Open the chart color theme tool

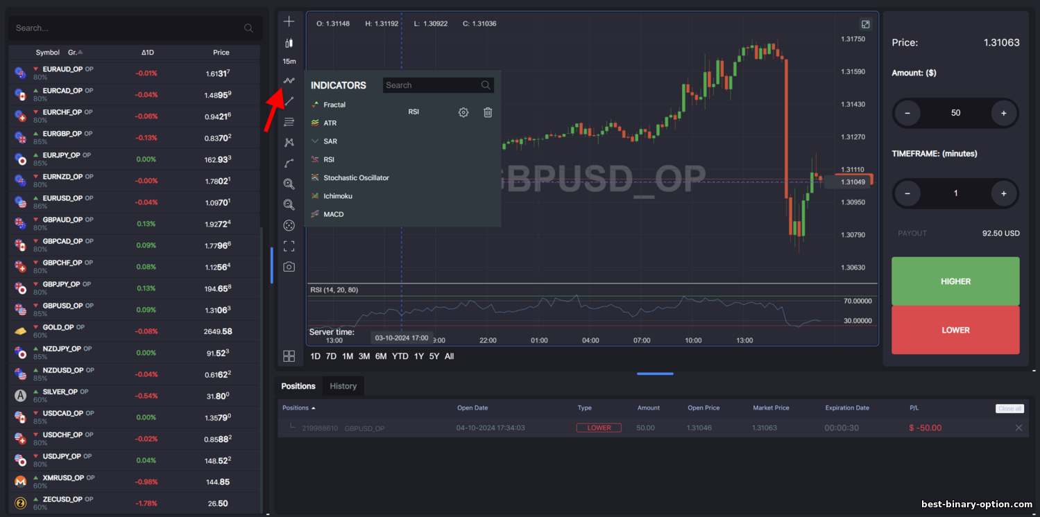289,225
